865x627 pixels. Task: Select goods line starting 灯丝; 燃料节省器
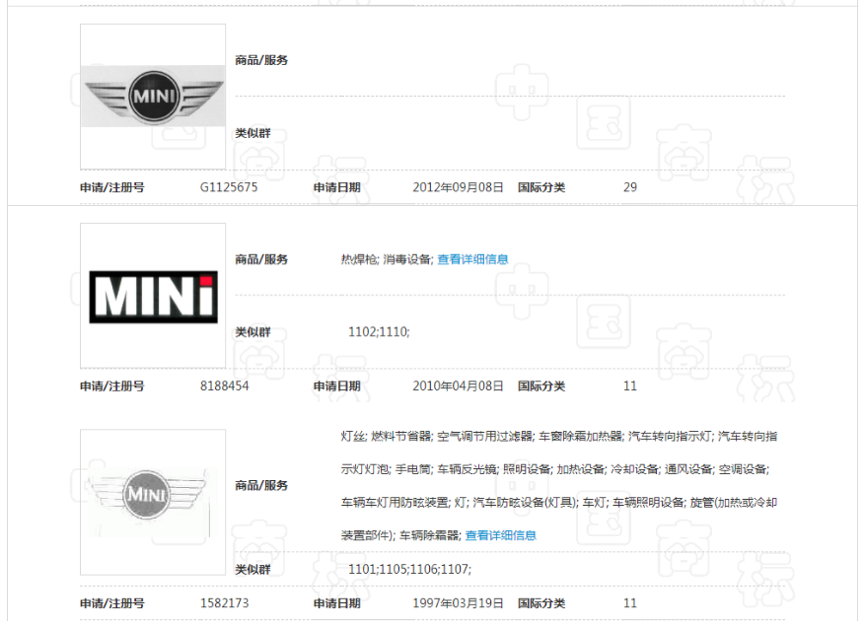coord(559,436)
